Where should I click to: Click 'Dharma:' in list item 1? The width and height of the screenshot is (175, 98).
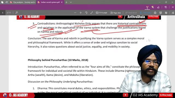[x=42, y=88]
